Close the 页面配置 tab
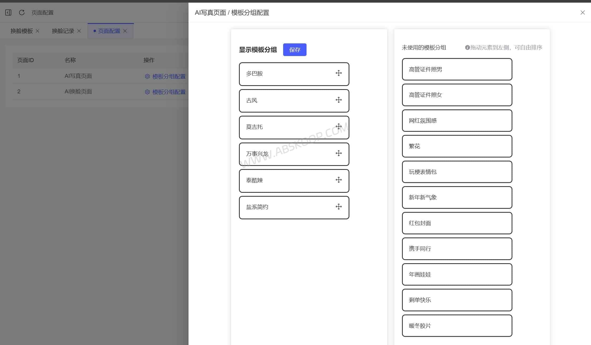 [125, 31]
